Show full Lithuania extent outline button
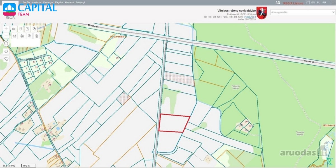 click(6, 59)
